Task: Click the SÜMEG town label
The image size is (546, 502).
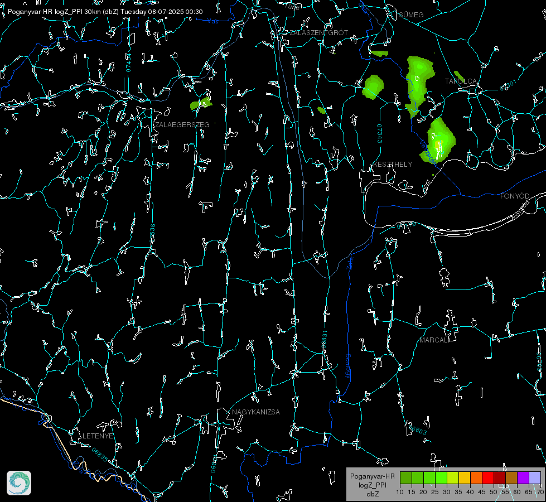Action: click(x=411, y=15)
